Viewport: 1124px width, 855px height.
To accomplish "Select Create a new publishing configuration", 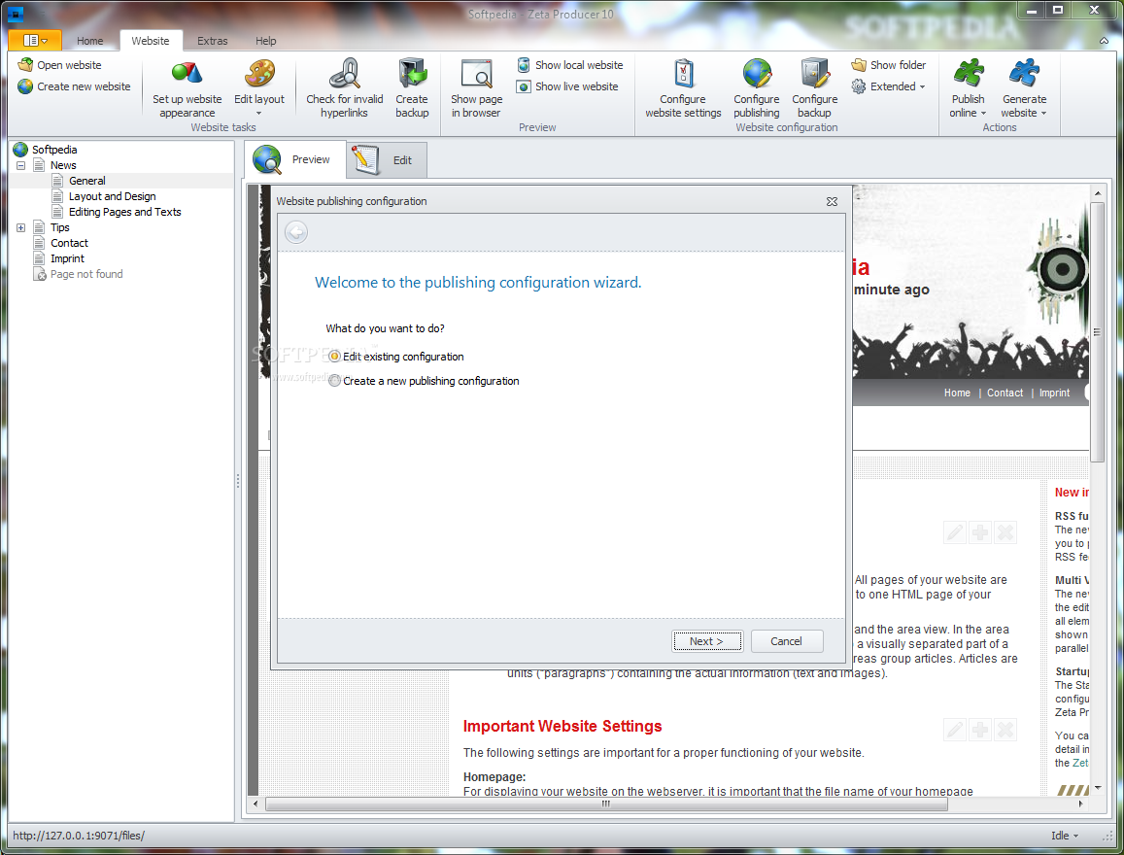I will click(x=424, y=381).
